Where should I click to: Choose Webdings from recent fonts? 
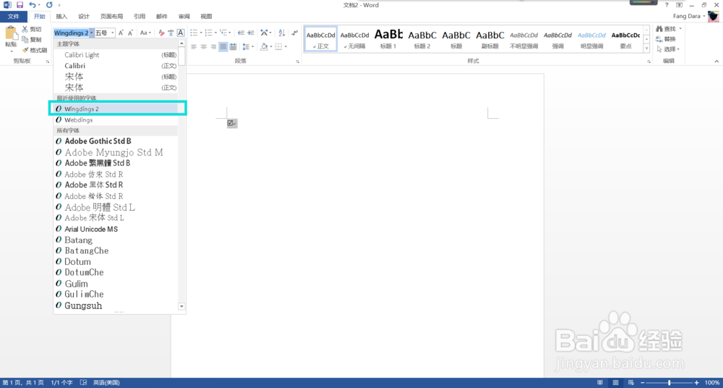[116, 119]
